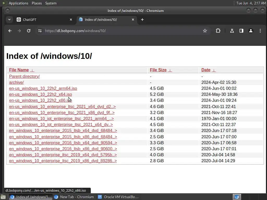Open enterprise_2016_ltsb_x64_dvd_90594 link
Screen dimensions: 267x200
[x=63, y=143]
